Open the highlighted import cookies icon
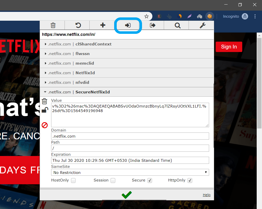 128,25
